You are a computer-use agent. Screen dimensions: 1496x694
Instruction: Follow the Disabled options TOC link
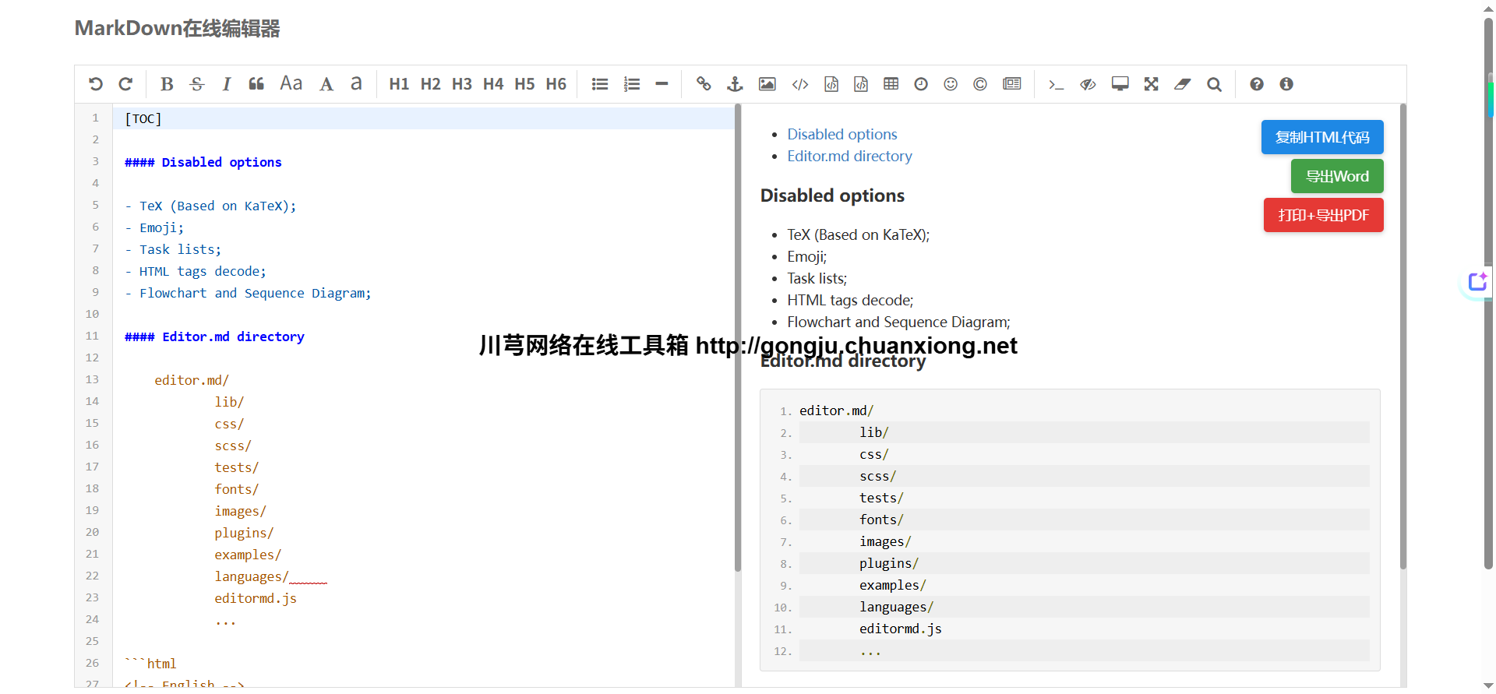coord(842,134)
